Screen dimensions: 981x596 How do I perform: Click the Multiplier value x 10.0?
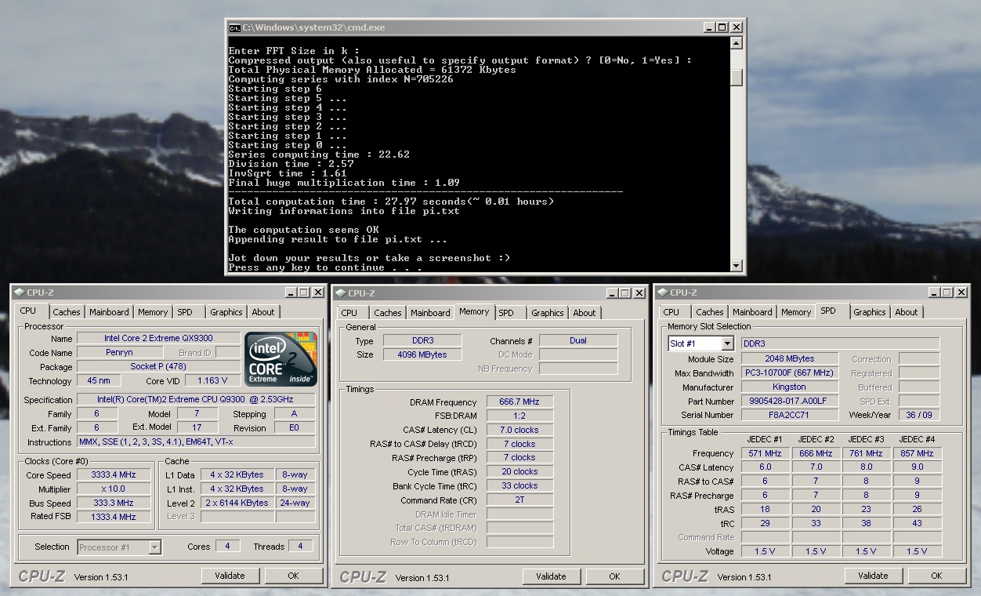(x=114, y=489)
